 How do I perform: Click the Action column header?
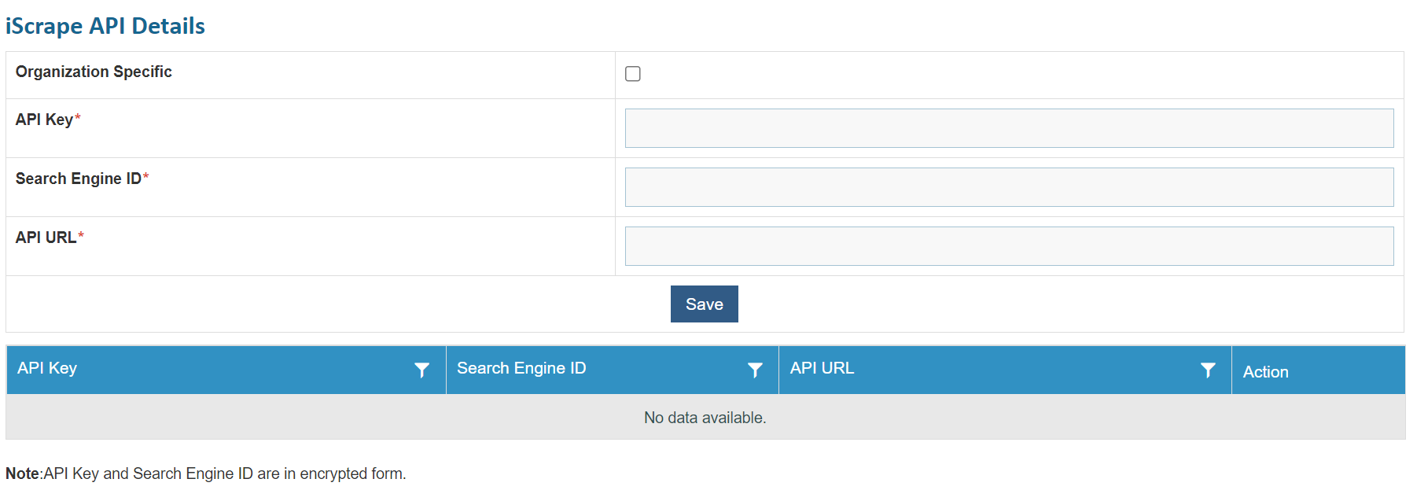[1265, 372]
